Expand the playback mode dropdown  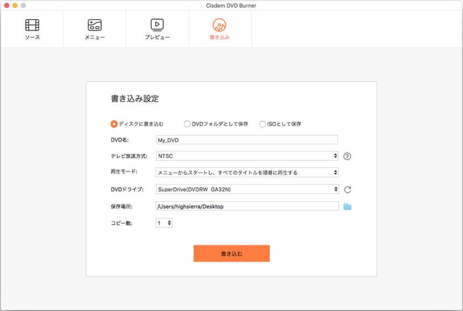[247, 173]
